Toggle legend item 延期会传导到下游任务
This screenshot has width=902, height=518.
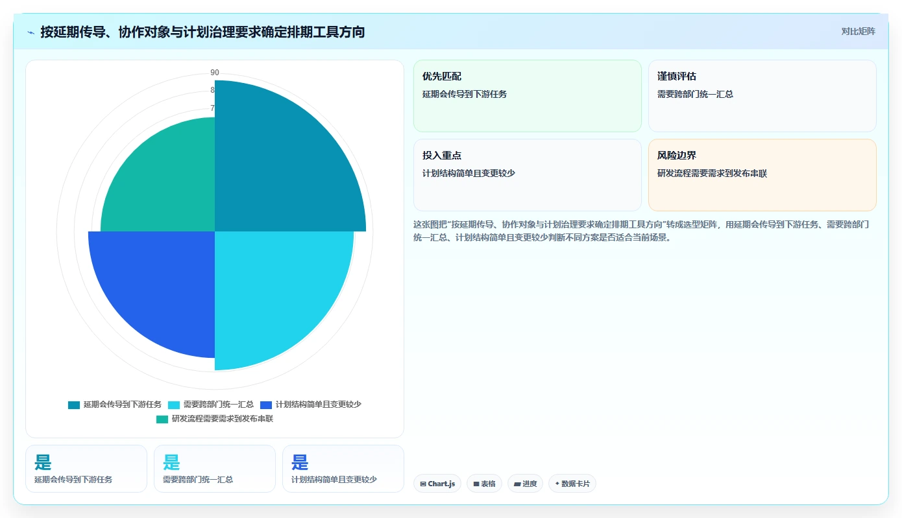click(115, 405)
